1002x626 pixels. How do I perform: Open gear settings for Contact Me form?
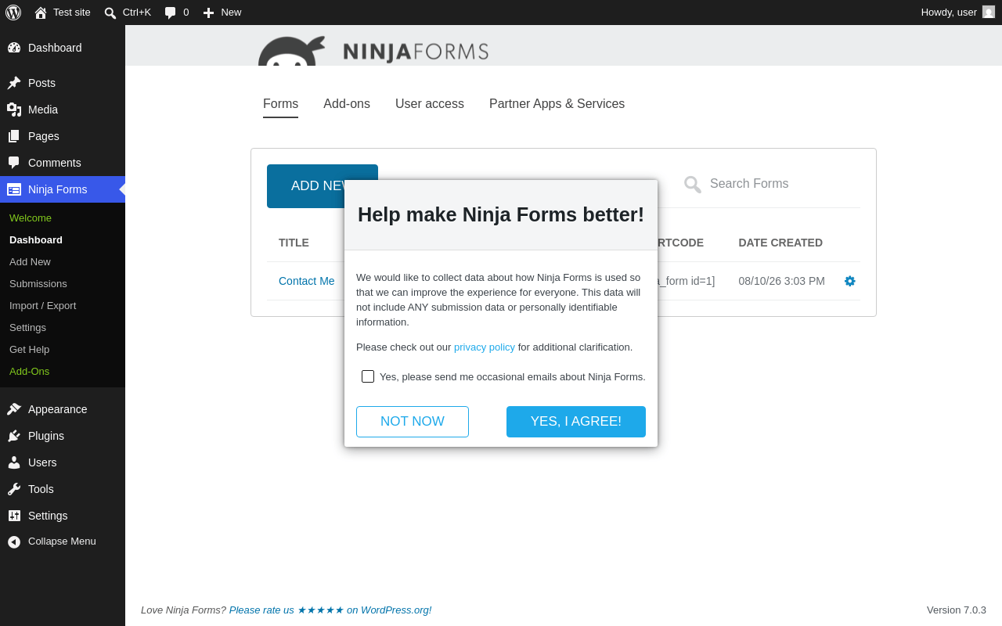(850, 281)
